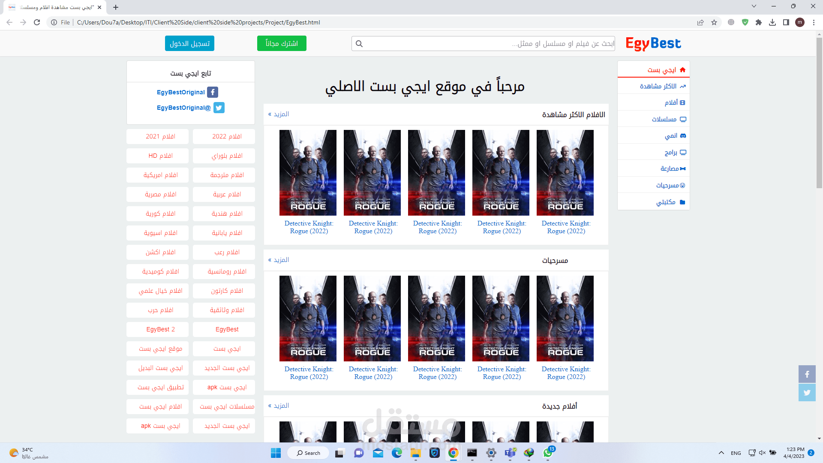The image size is (823, 463).
Task: Click the تسجيل الدخول login button
Action: point(189,43)
